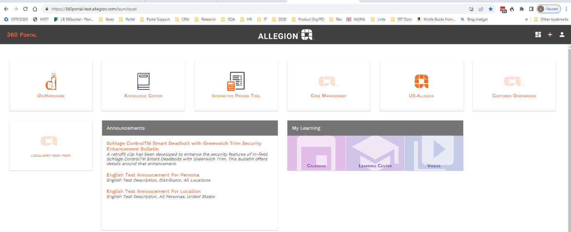
Task: Click the Paused profile button
Action: (x=549, y=9)
